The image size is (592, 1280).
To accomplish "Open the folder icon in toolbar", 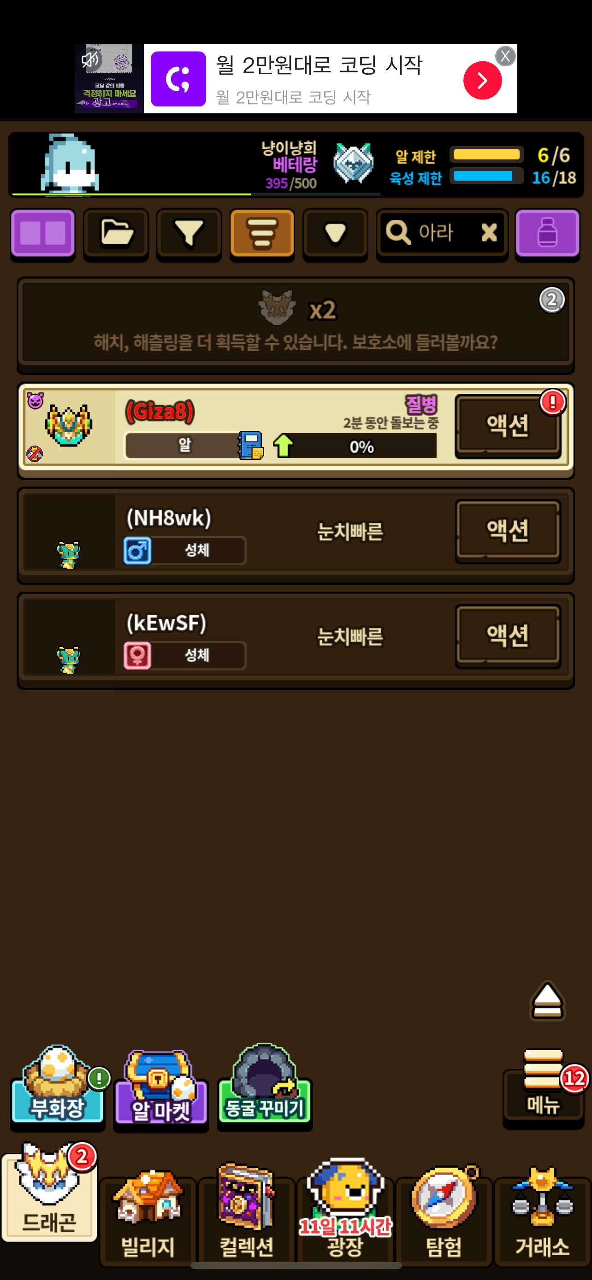I will click(116, 234).
